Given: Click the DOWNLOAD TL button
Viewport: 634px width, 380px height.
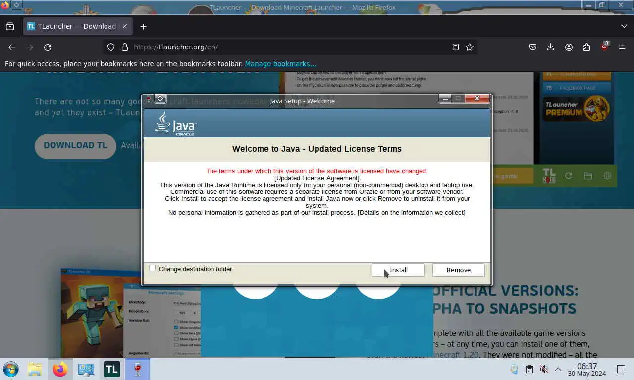Looking at the screenshot, I should pyautogui.click(x=75, y=145).
